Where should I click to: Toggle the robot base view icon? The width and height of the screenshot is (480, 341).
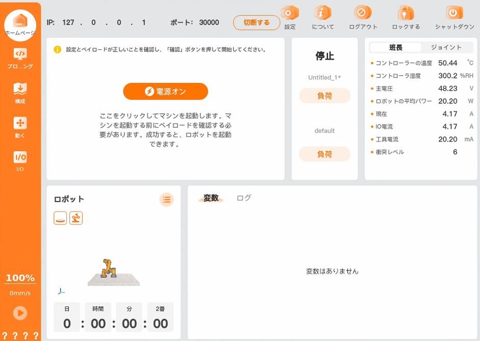pos(60,218)
